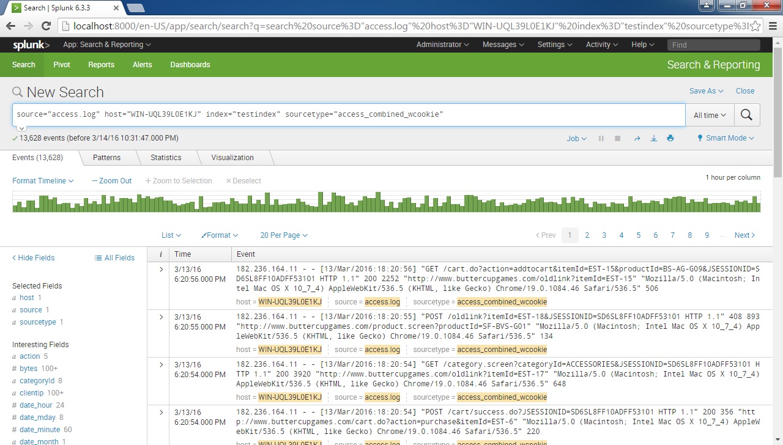The image size is (783, 445).
Task: Open the All time range picker
Action: click(710, 115)
